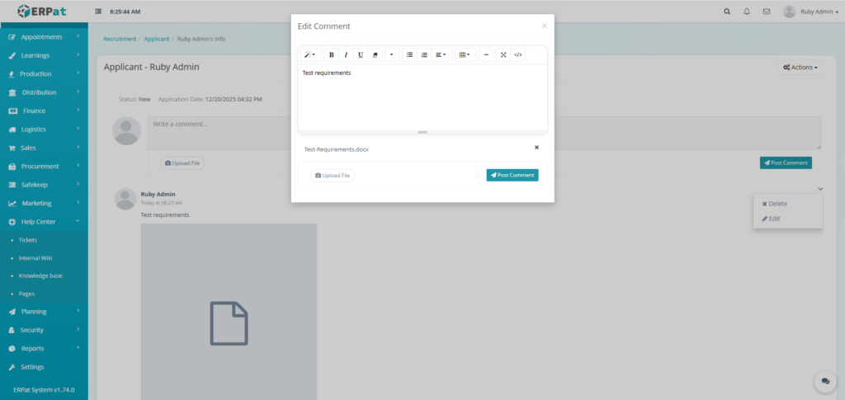Click the Write a comment field on the page

click(484, 133)
